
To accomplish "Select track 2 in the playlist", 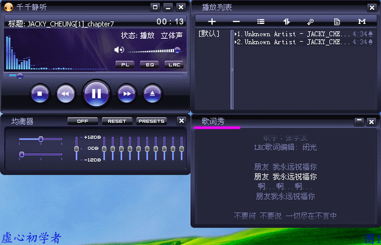I will pos(303,42).
